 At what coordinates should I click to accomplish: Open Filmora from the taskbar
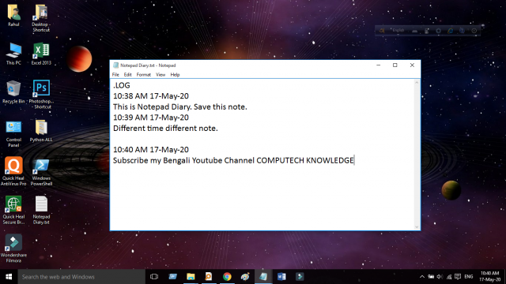(300, 277)
